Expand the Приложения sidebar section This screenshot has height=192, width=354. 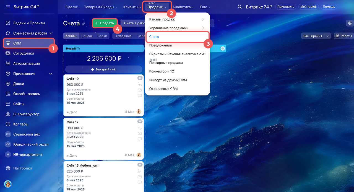pyautogui.click(x=51, y=74)
